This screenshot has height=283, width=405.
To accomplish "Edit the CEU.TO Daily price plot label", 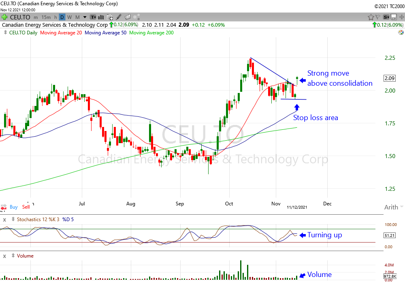I will point(23,33).
